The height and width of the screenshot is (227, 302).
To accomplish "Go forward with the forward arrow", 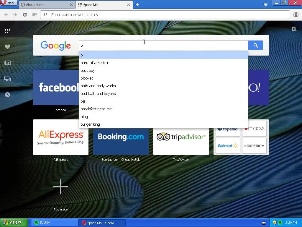I will pos(15,14).
